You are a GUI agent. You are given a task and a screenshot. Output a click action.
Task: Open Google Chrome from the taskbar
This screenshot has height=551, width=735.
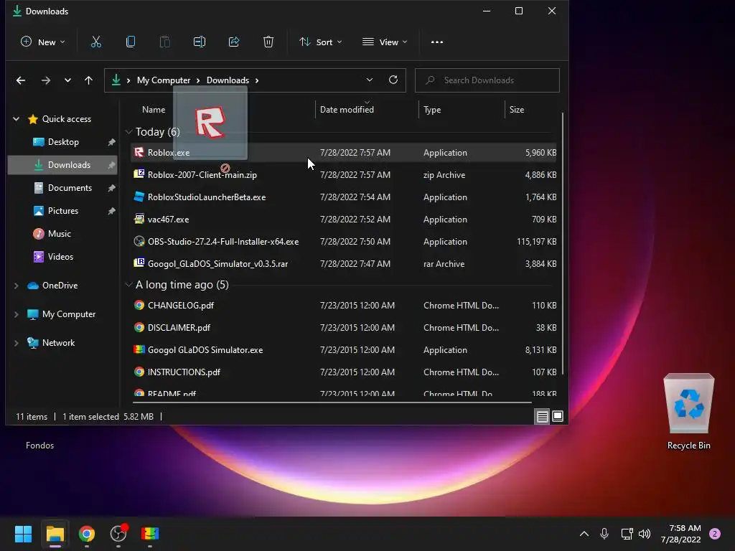pos(87,534)
